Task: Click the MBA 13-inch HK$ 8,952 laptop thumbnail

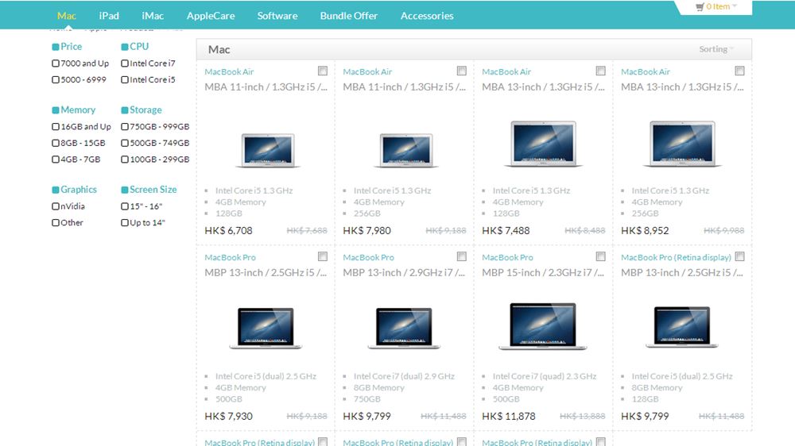Action: pos(682,144)
